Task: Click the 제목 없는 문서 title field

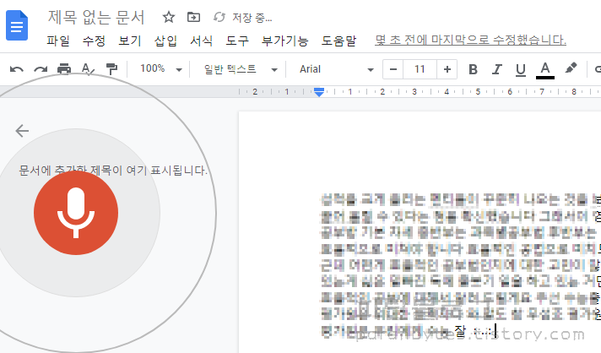Action: (x=96, y=17)
